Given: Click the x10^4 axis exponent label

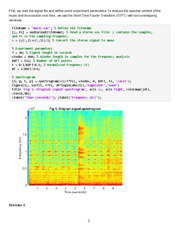Looking at the screenshot, I should pos(31,109).
